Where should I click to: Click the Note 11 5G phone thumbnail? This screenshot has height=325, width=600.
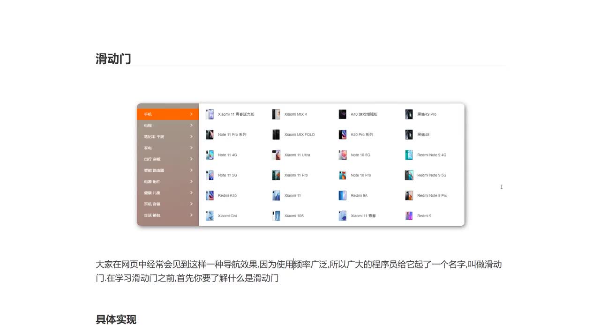210,175
